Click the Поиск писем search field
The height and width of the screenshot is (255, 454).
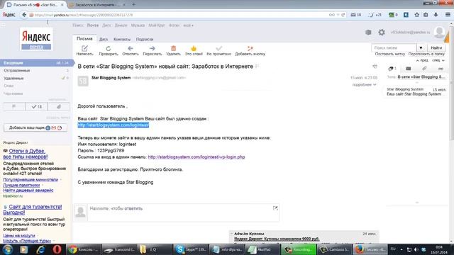[394, 47]
